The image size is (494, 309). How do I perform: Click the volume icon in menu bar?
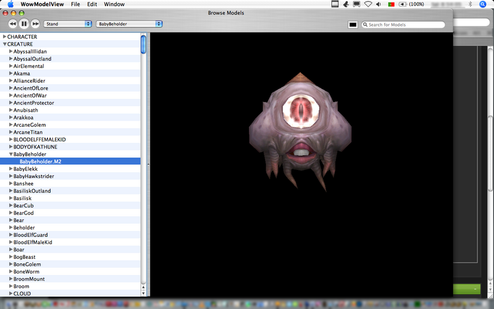[379, 4]
